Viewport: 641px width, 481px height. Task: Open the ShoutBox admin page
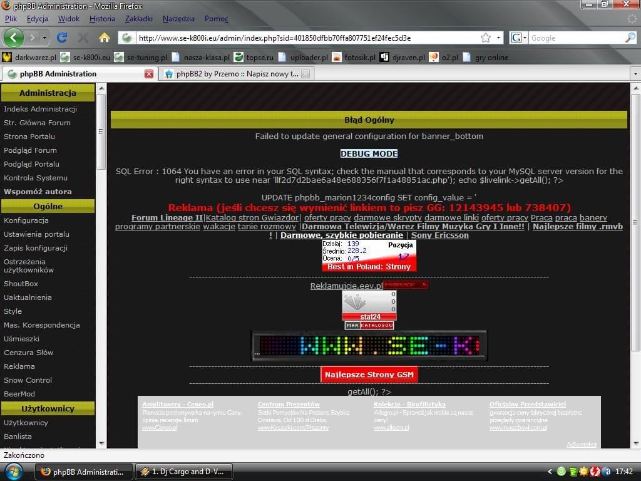21,284
